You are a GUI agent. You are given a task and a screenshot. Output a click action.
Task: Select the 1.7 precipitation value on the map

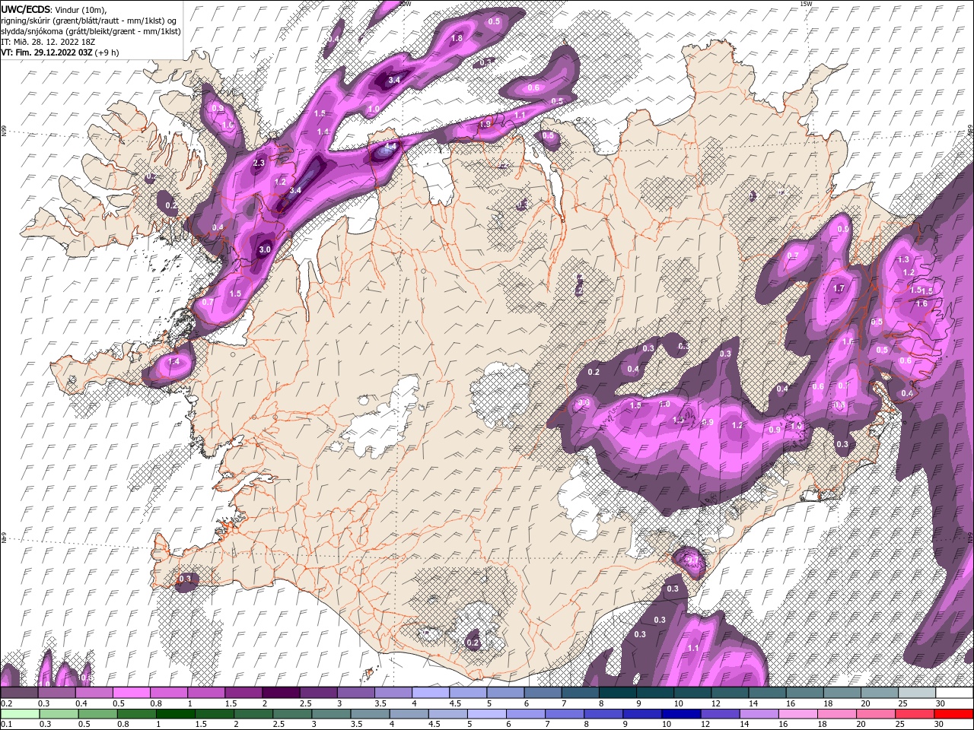pyautogui.click(x=839, y=289)
